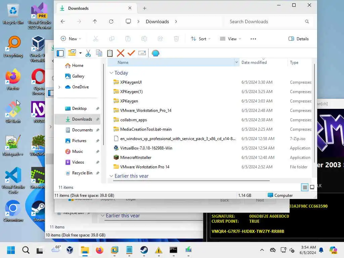
Task: Select XPKeygen(1) file
Action: pyautogui.click(x=131, y=92)
